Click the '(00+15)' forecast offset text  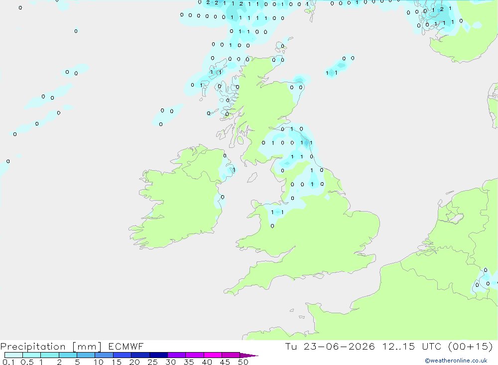[471, 346]
